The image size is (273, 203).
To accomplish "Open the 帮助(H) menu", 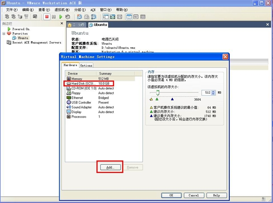I will click(122, 10).
